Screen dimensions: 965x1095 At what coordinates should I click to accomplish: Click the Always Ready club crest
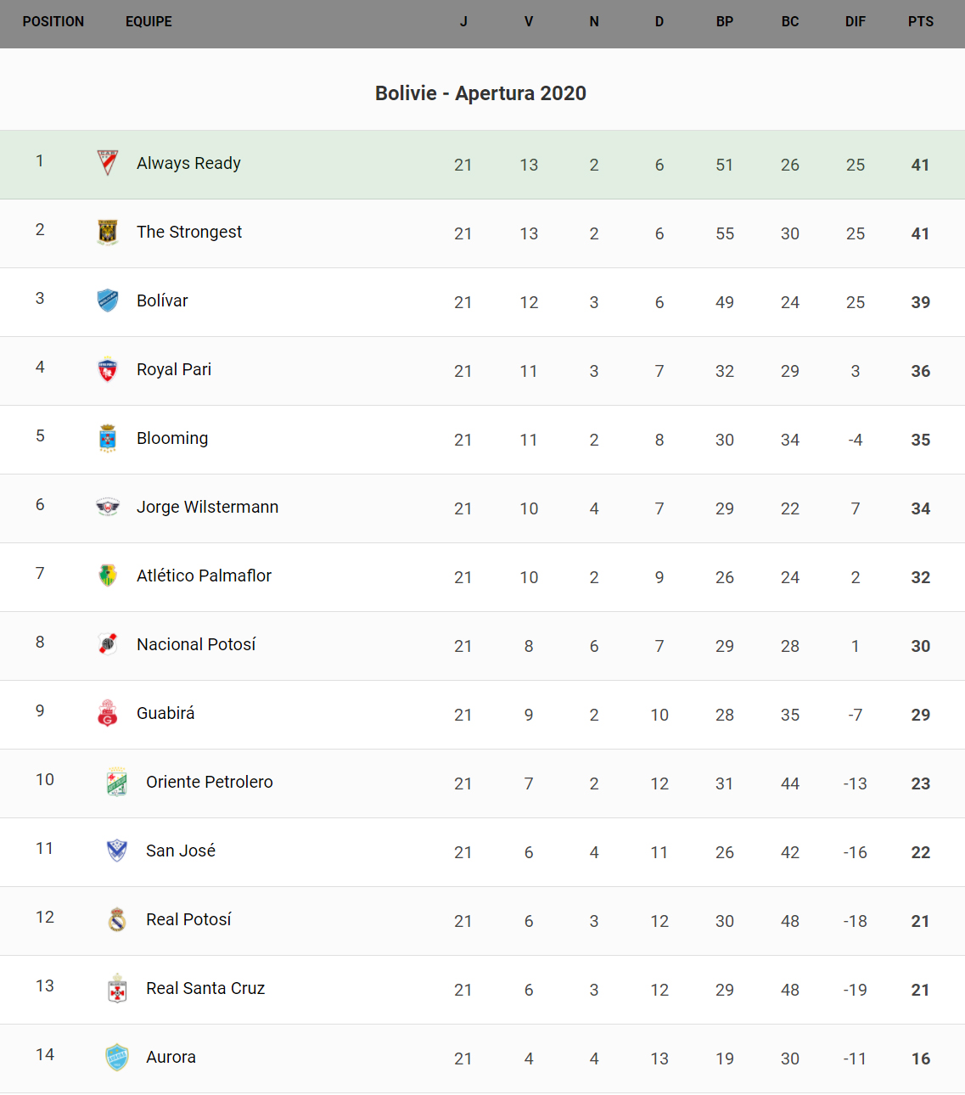coord(108,163)
